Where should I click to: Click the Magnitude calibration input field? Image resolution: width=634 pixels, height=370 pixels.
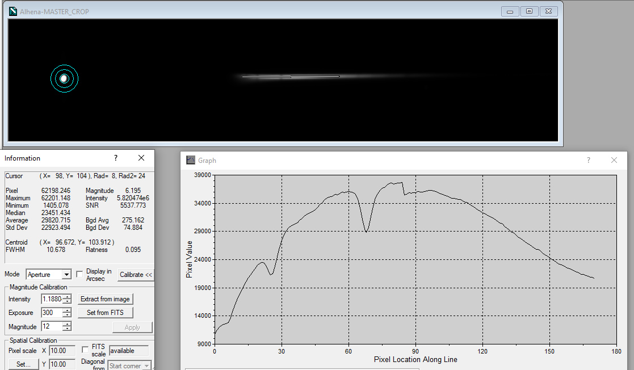(x=52, y=326)
